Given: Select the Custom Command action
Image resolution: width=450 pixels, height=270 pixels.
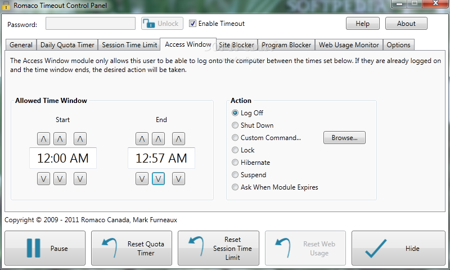Looking at the screenshot, I should pos(235,138).
